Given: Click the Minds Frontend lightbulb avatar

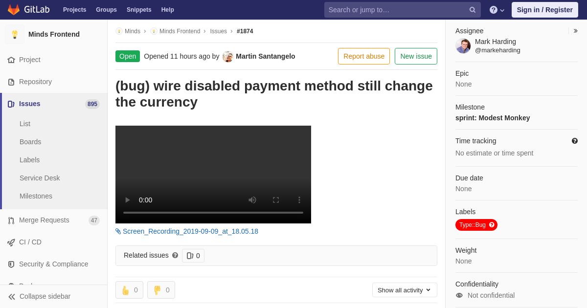Looking at the screenshot, I should (x=15, y=34).
